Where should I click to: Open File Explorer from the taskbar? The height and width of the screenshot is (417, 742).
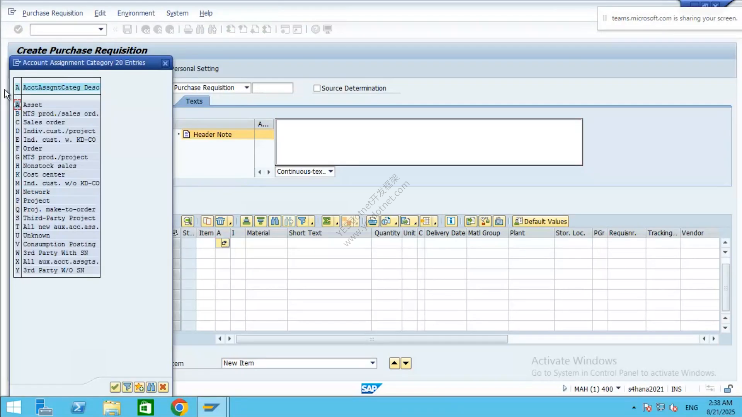coord(112,407)
